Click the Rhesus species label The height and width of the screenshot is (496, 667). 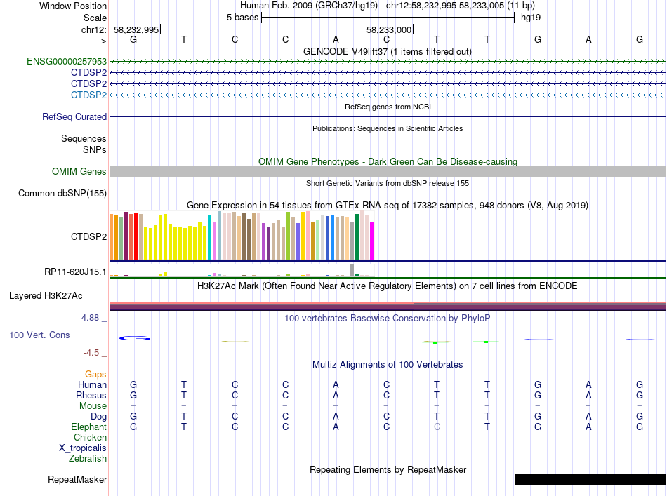pyautogui.click(x=91, y=395)
